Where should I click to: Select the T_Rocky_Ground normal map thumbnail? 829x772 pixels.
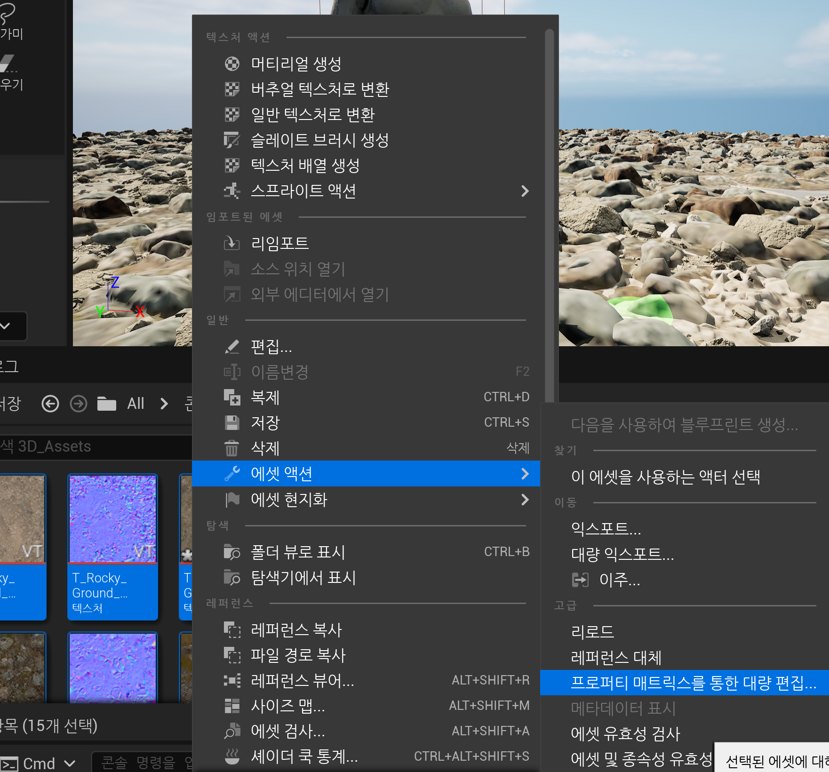pyautogui.click(x=112, y=518)
